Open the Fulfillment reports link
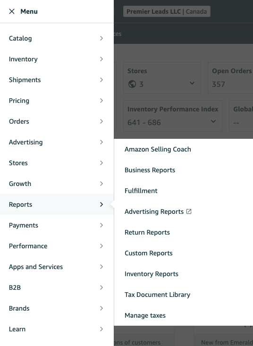The image size is (253, 346). pos(141,191)
